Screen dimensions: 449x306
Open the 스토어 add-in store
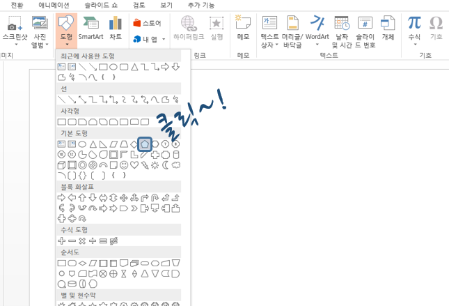tap(147, 23)
